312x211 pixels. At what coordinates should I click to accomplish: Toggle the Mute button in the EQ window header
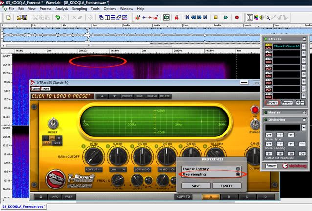[x=45, y=89]
